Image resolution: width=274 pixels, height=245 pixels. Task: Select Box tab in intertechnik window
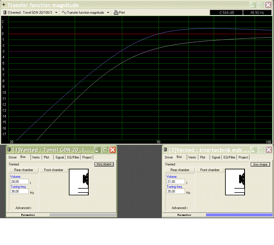[x=179, y=157]
